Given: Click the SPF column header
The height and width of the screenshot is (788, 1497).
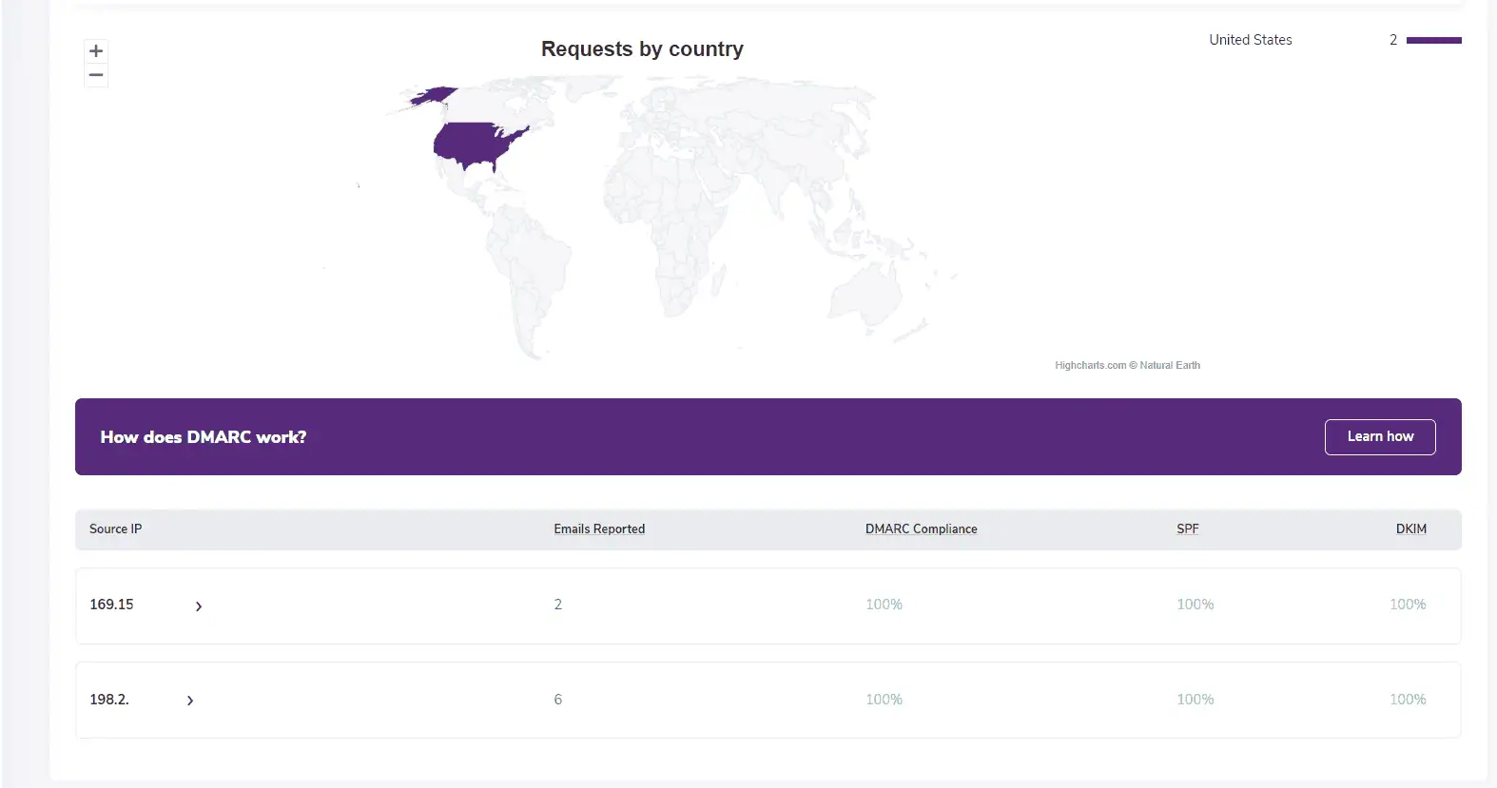Looking at the screenshot, I should [x=1187, y=529].
